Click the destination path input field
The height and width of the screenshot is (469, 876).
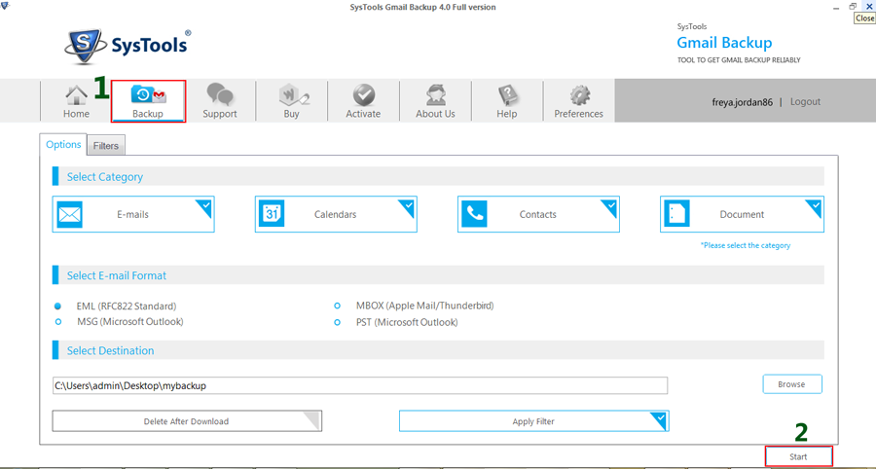click(x=360, y=385)
